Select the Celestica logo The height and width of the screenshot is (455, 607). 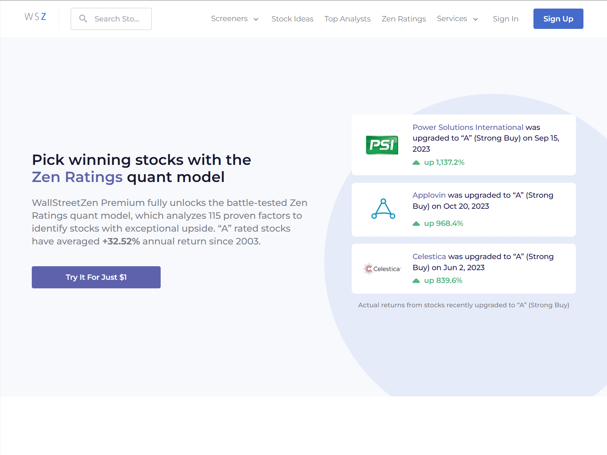[382, 269]
